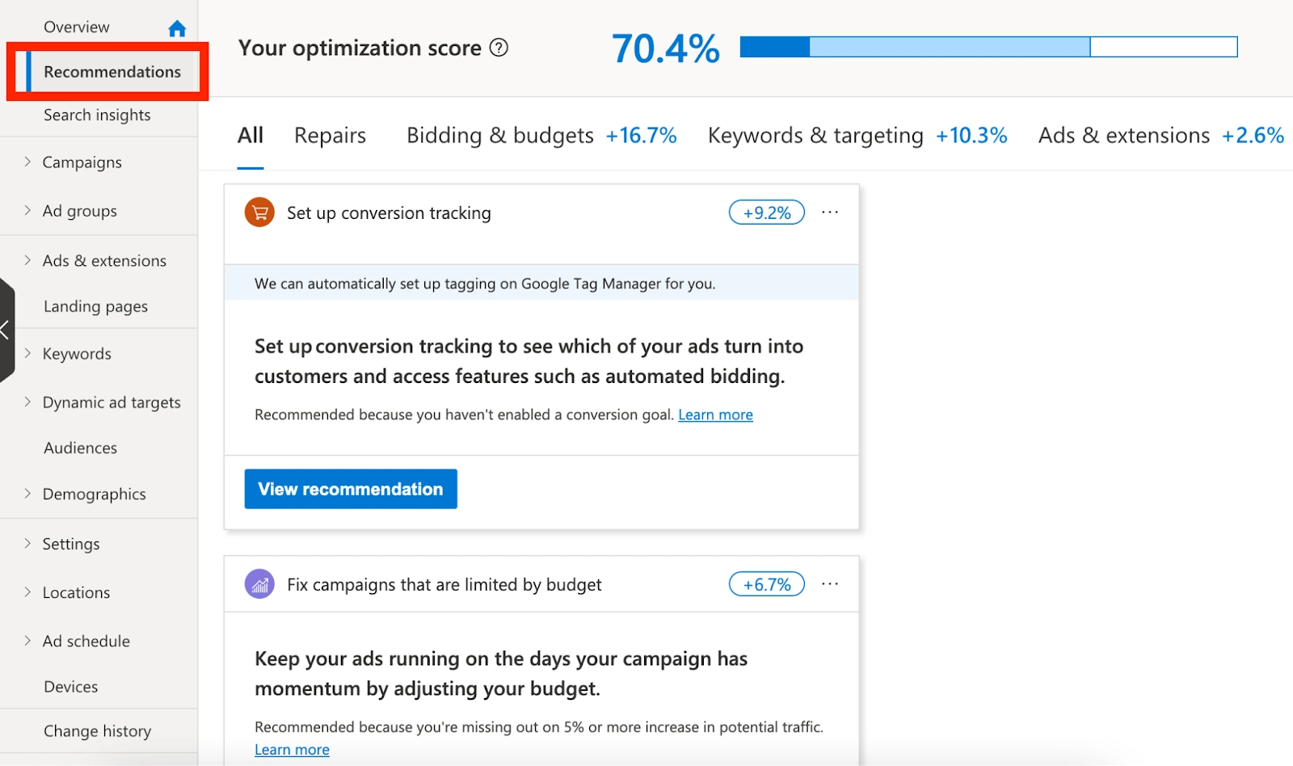
Task: Expand the Ad groups section
Action: [27, 210]
